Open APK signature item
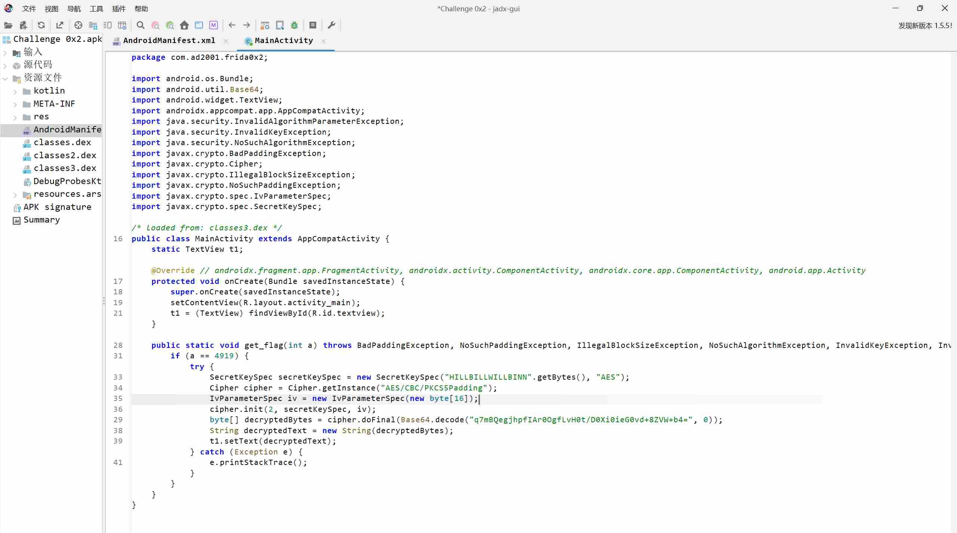The width and height of the screenshot is (957, 533). (x=57, y=207)
